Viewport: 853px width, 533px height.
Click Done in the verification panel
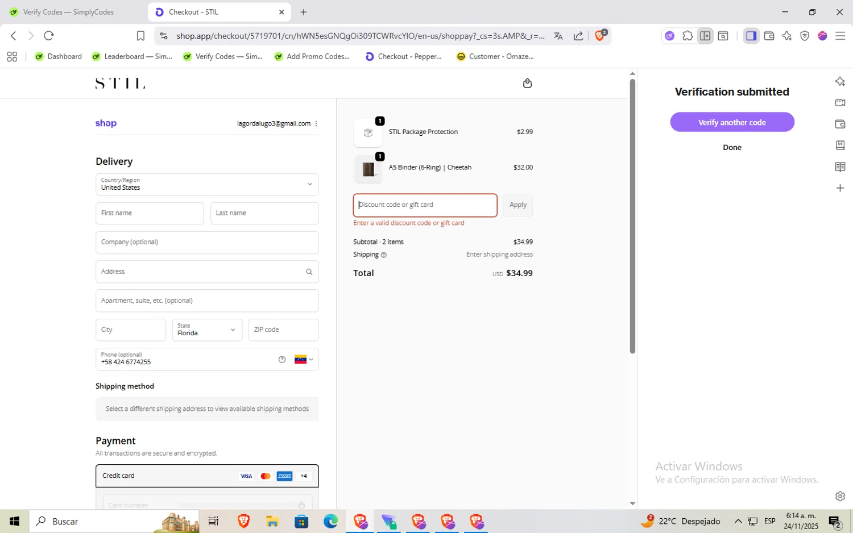732,147
